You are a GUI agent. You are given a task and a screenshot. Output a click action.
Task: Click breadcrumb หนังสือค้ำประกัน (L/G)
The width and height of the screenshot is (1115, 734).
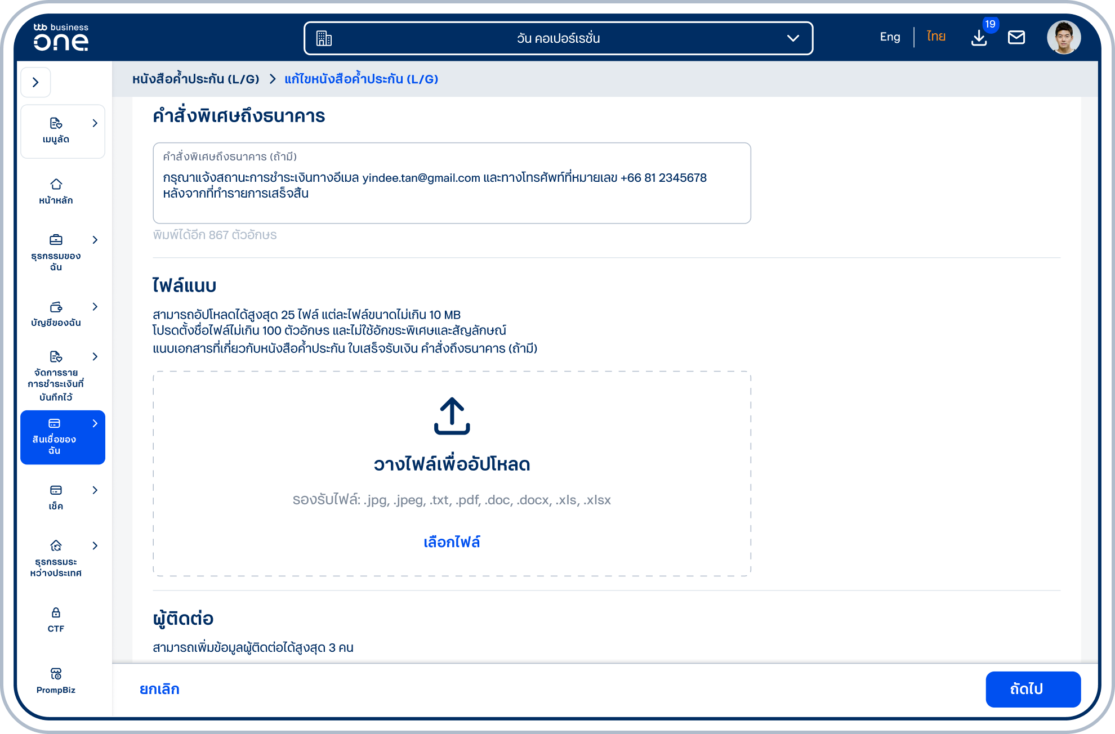click(x=196, y=79)
